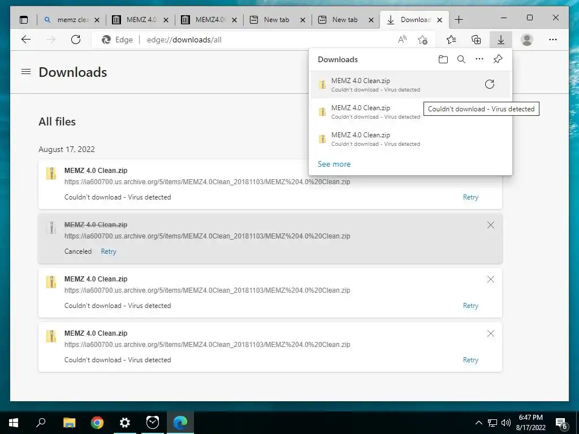This screenshot has height=434, width=579.
Task: Click the Read aloud icon in the address bar
Action: point(402,40)
